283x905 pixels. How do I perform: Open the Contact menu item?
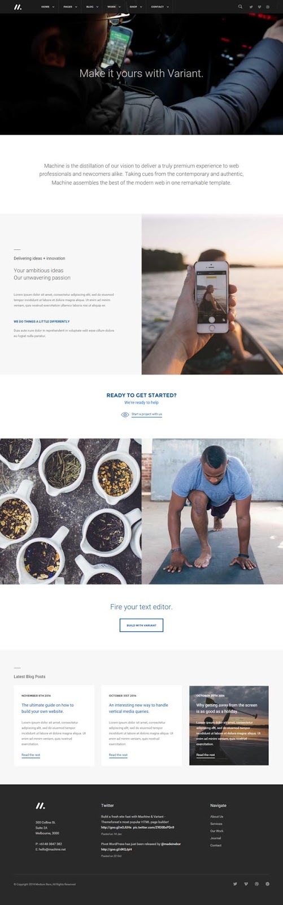(x=159, y=7)
